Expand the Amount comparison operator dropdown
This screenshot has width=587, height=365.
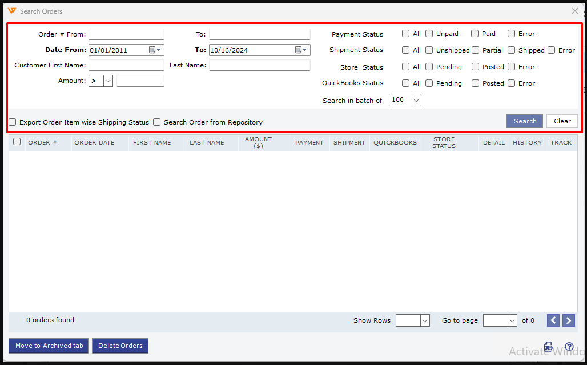107,81
